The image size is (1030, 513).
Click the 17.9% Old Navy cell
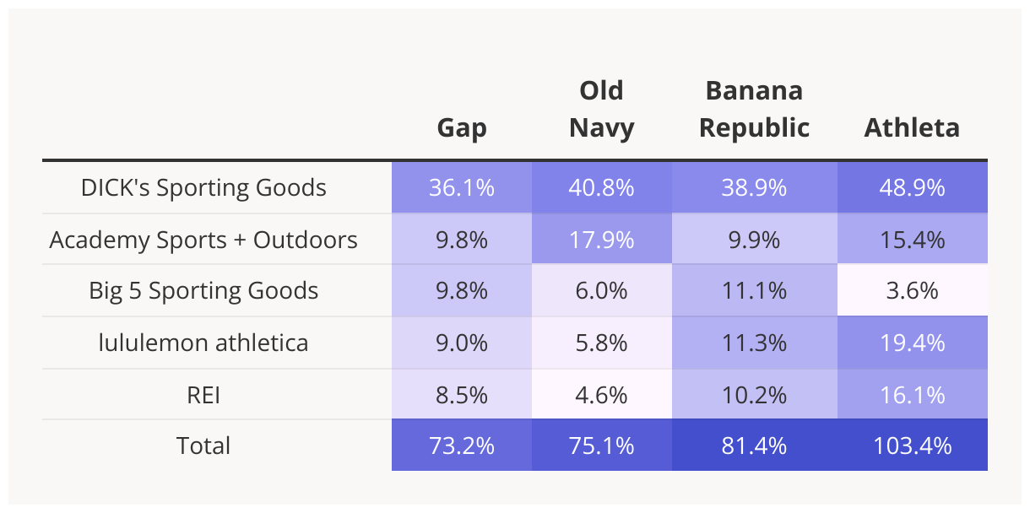[602, 240]
